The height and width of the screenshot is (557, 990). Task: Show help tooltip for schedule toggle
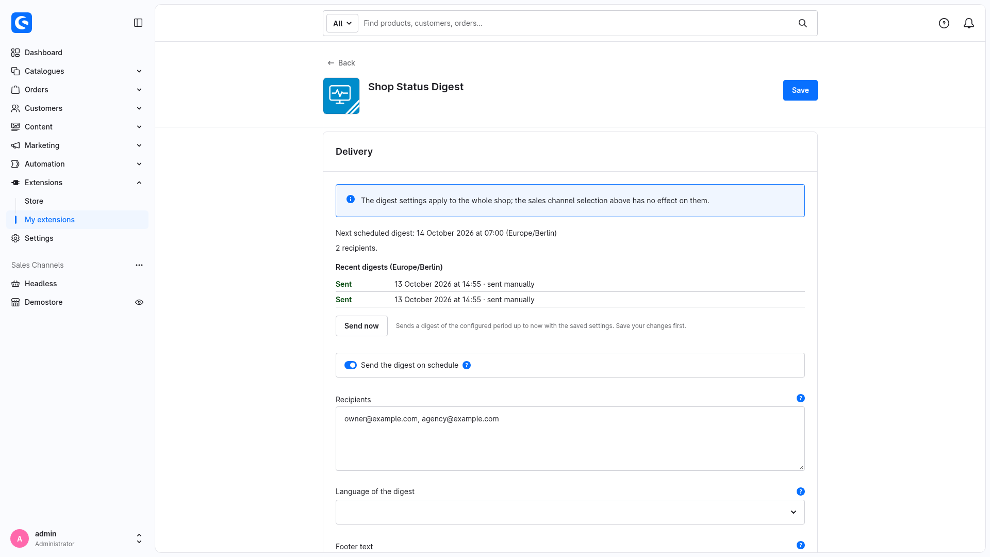point(467,365)
